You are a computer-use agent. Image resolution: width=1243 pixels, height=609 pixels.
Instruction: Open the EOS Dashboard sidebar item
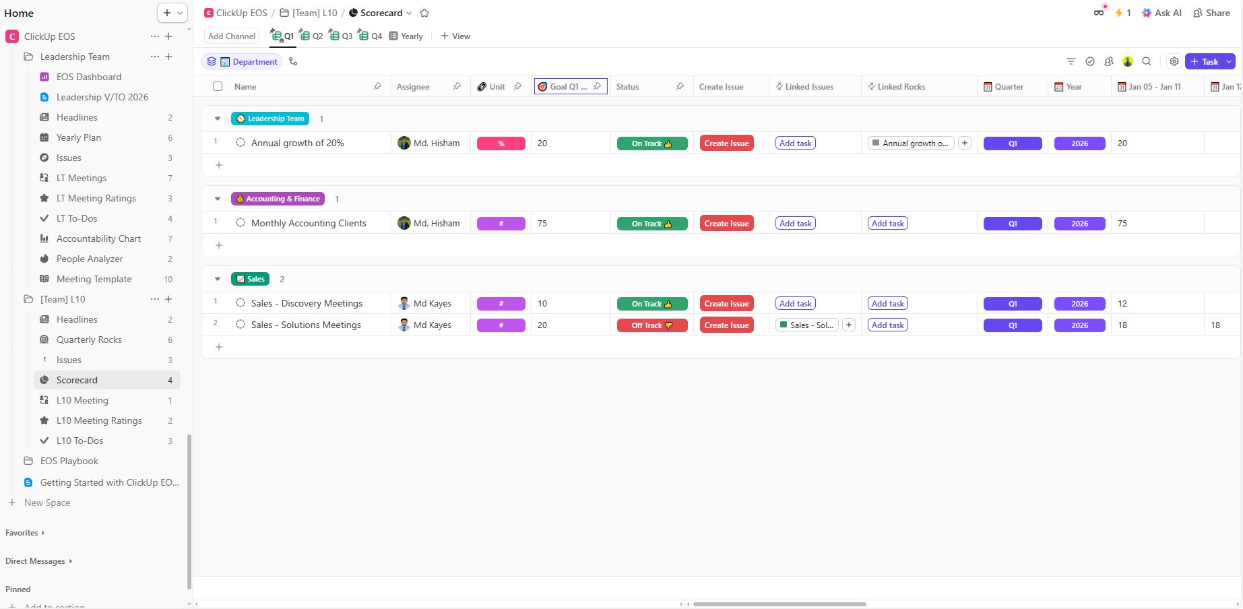tap(88, 77)
